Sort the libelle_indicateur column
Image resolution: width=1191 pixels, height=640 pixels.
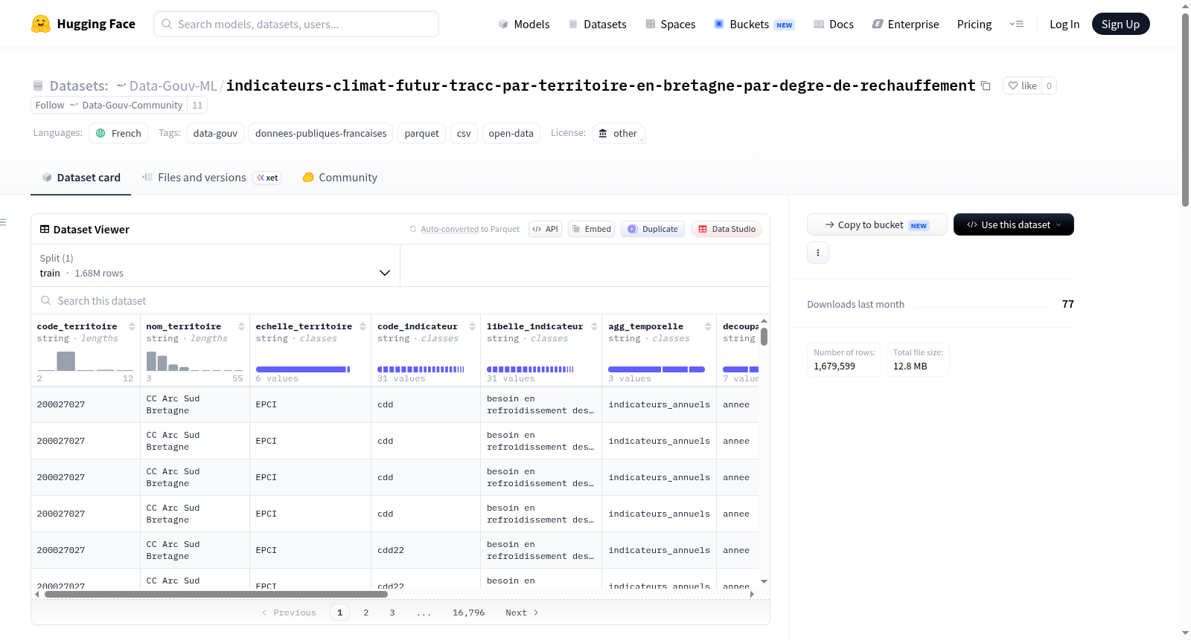(x=594, y=326)
